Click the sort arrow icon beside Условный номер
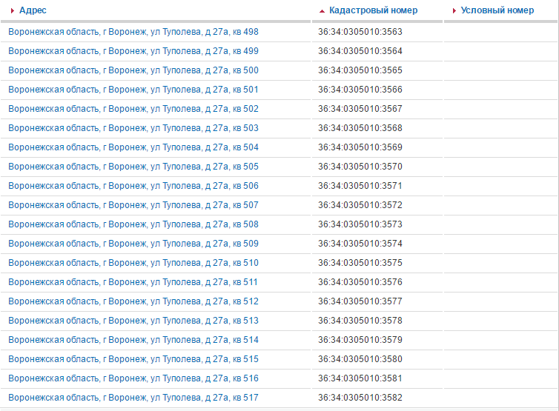The width and height of the screenshot is (559, 411). click(454, 11)
